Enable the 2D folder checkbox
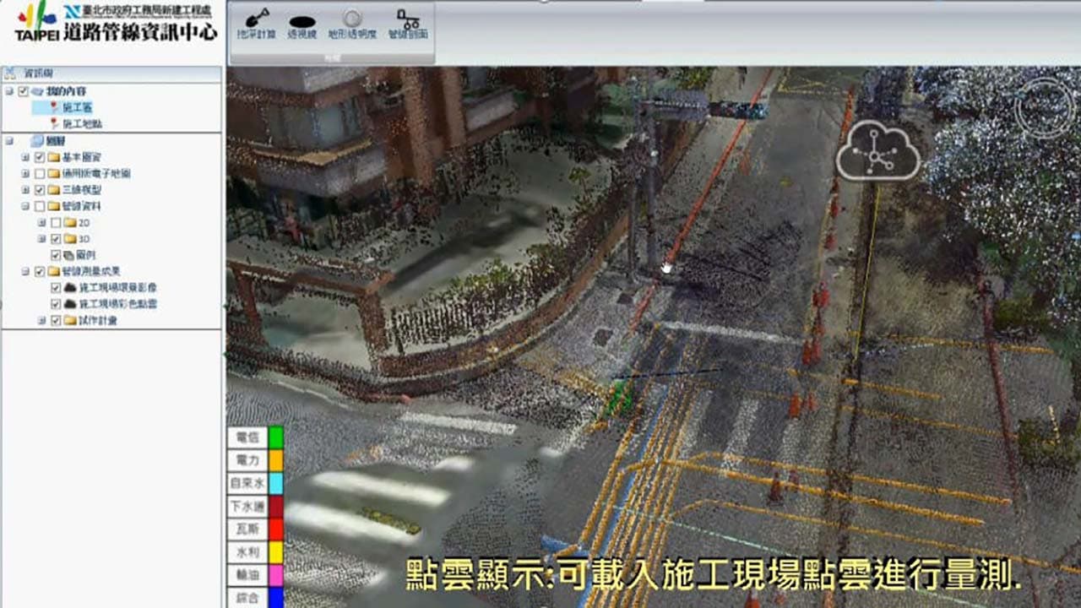This screenshot has height=608, width=1081. pyautogui.click(x=56, y=223)
